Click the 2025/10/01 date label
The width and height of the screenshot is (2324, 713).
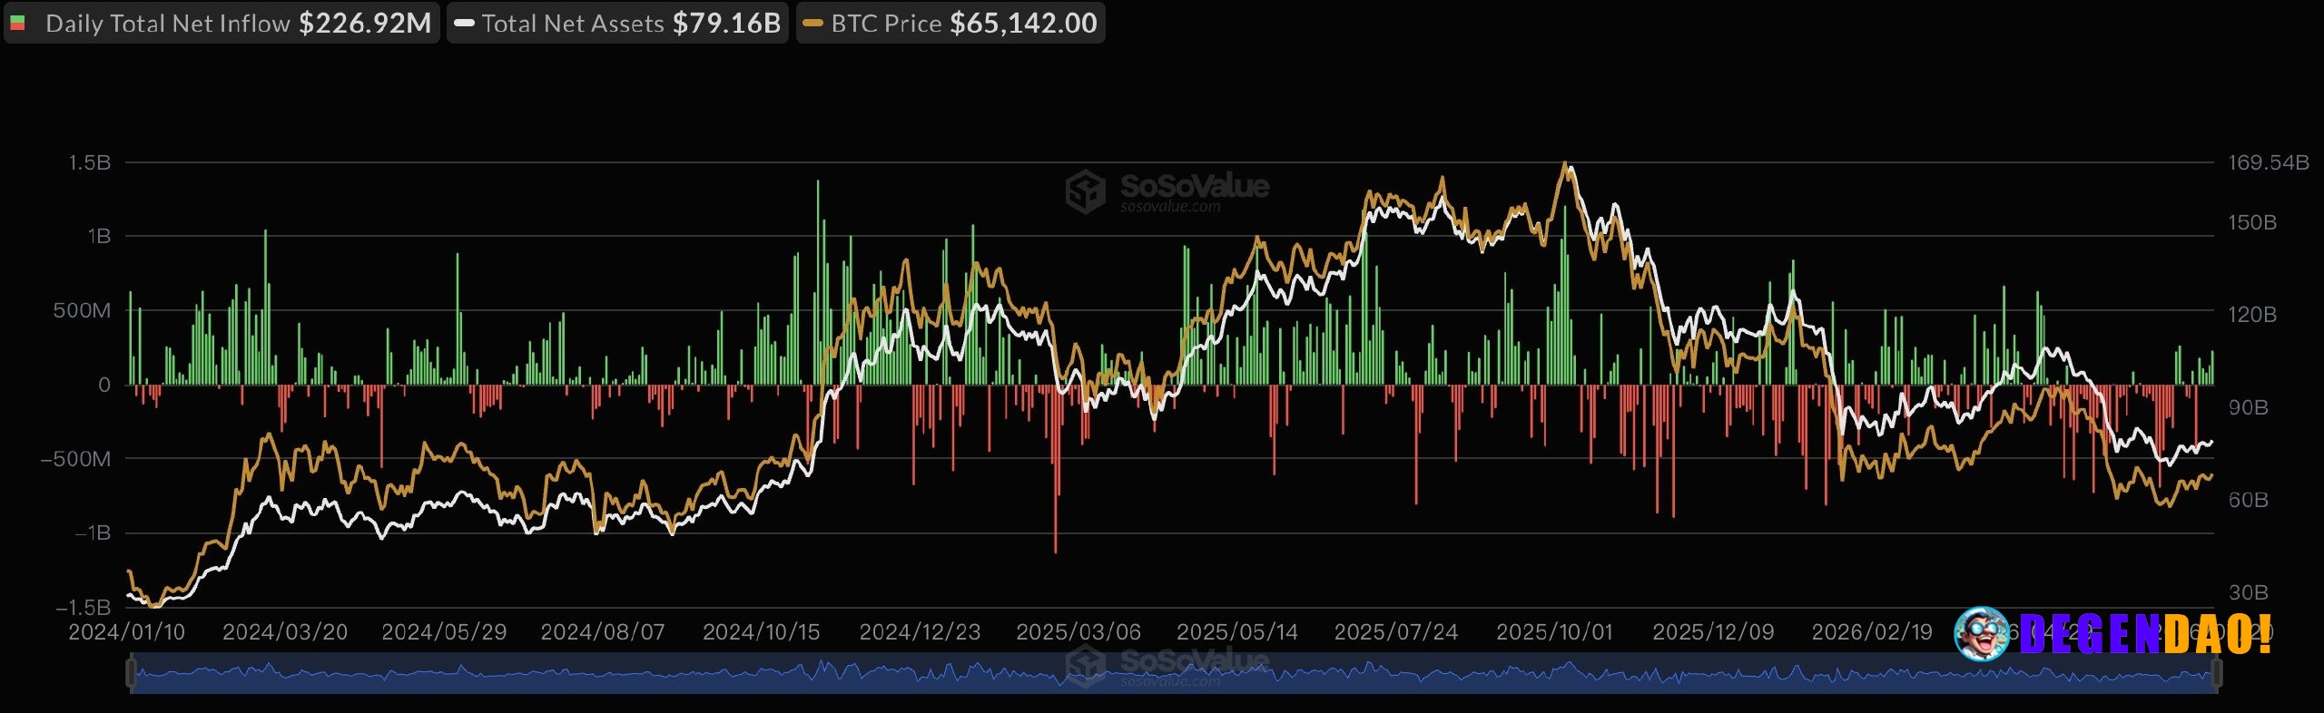[1554, 632]
